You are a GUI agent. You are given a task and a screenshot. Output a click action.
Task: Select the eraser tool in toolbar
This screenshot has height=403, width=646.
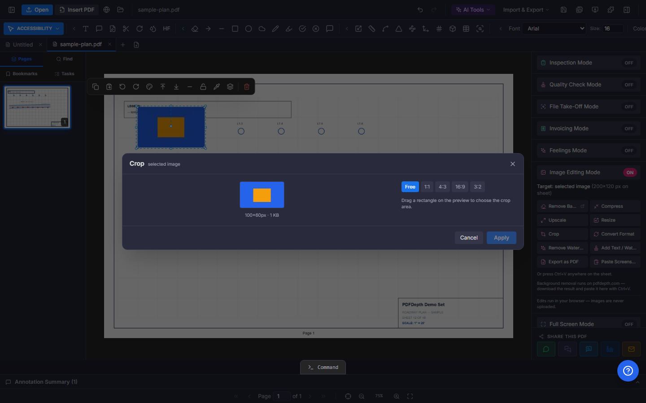195,29
